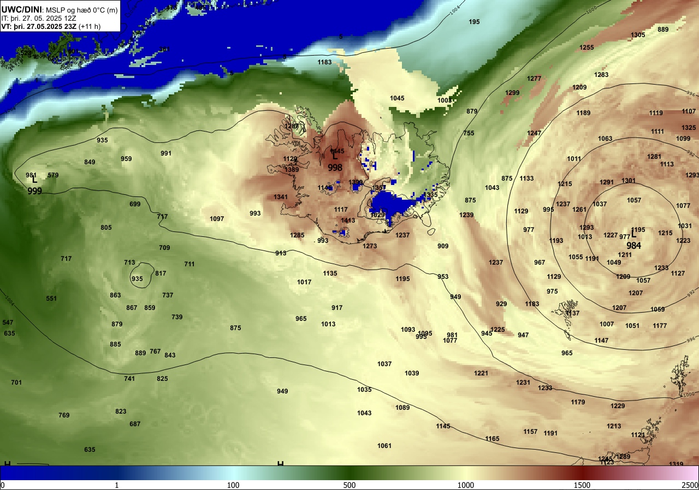Click the height value 1283
The image size is (699, 490).
tap(601, 75)
